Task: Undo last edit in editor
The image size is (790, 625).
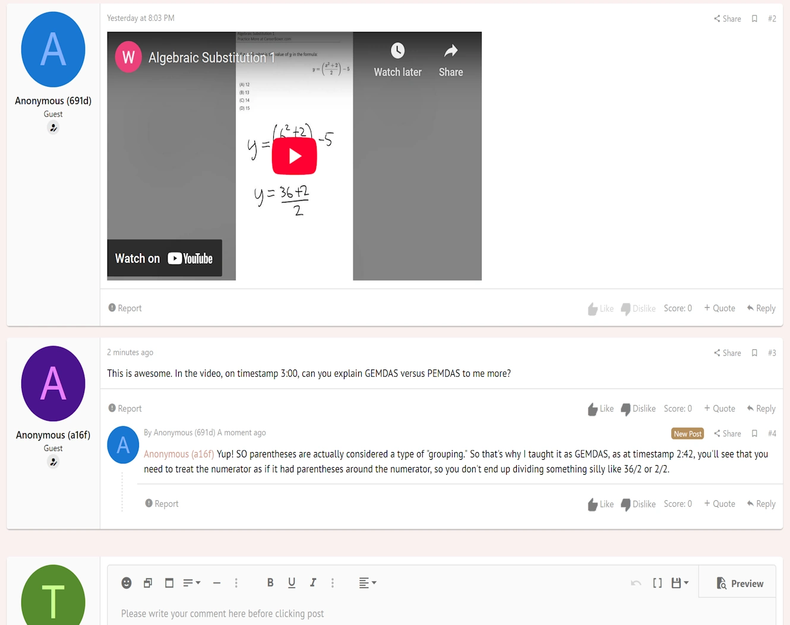Action: (636, 583)
